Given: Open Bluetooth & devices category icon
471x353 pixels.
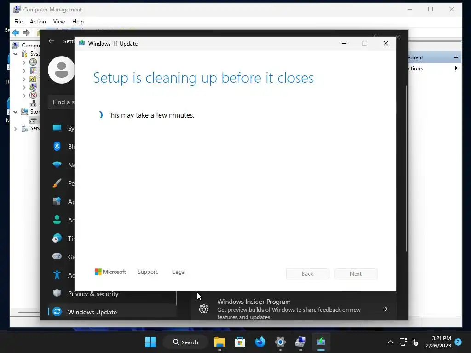Looking at the screenshot, I should pos(57,146).
